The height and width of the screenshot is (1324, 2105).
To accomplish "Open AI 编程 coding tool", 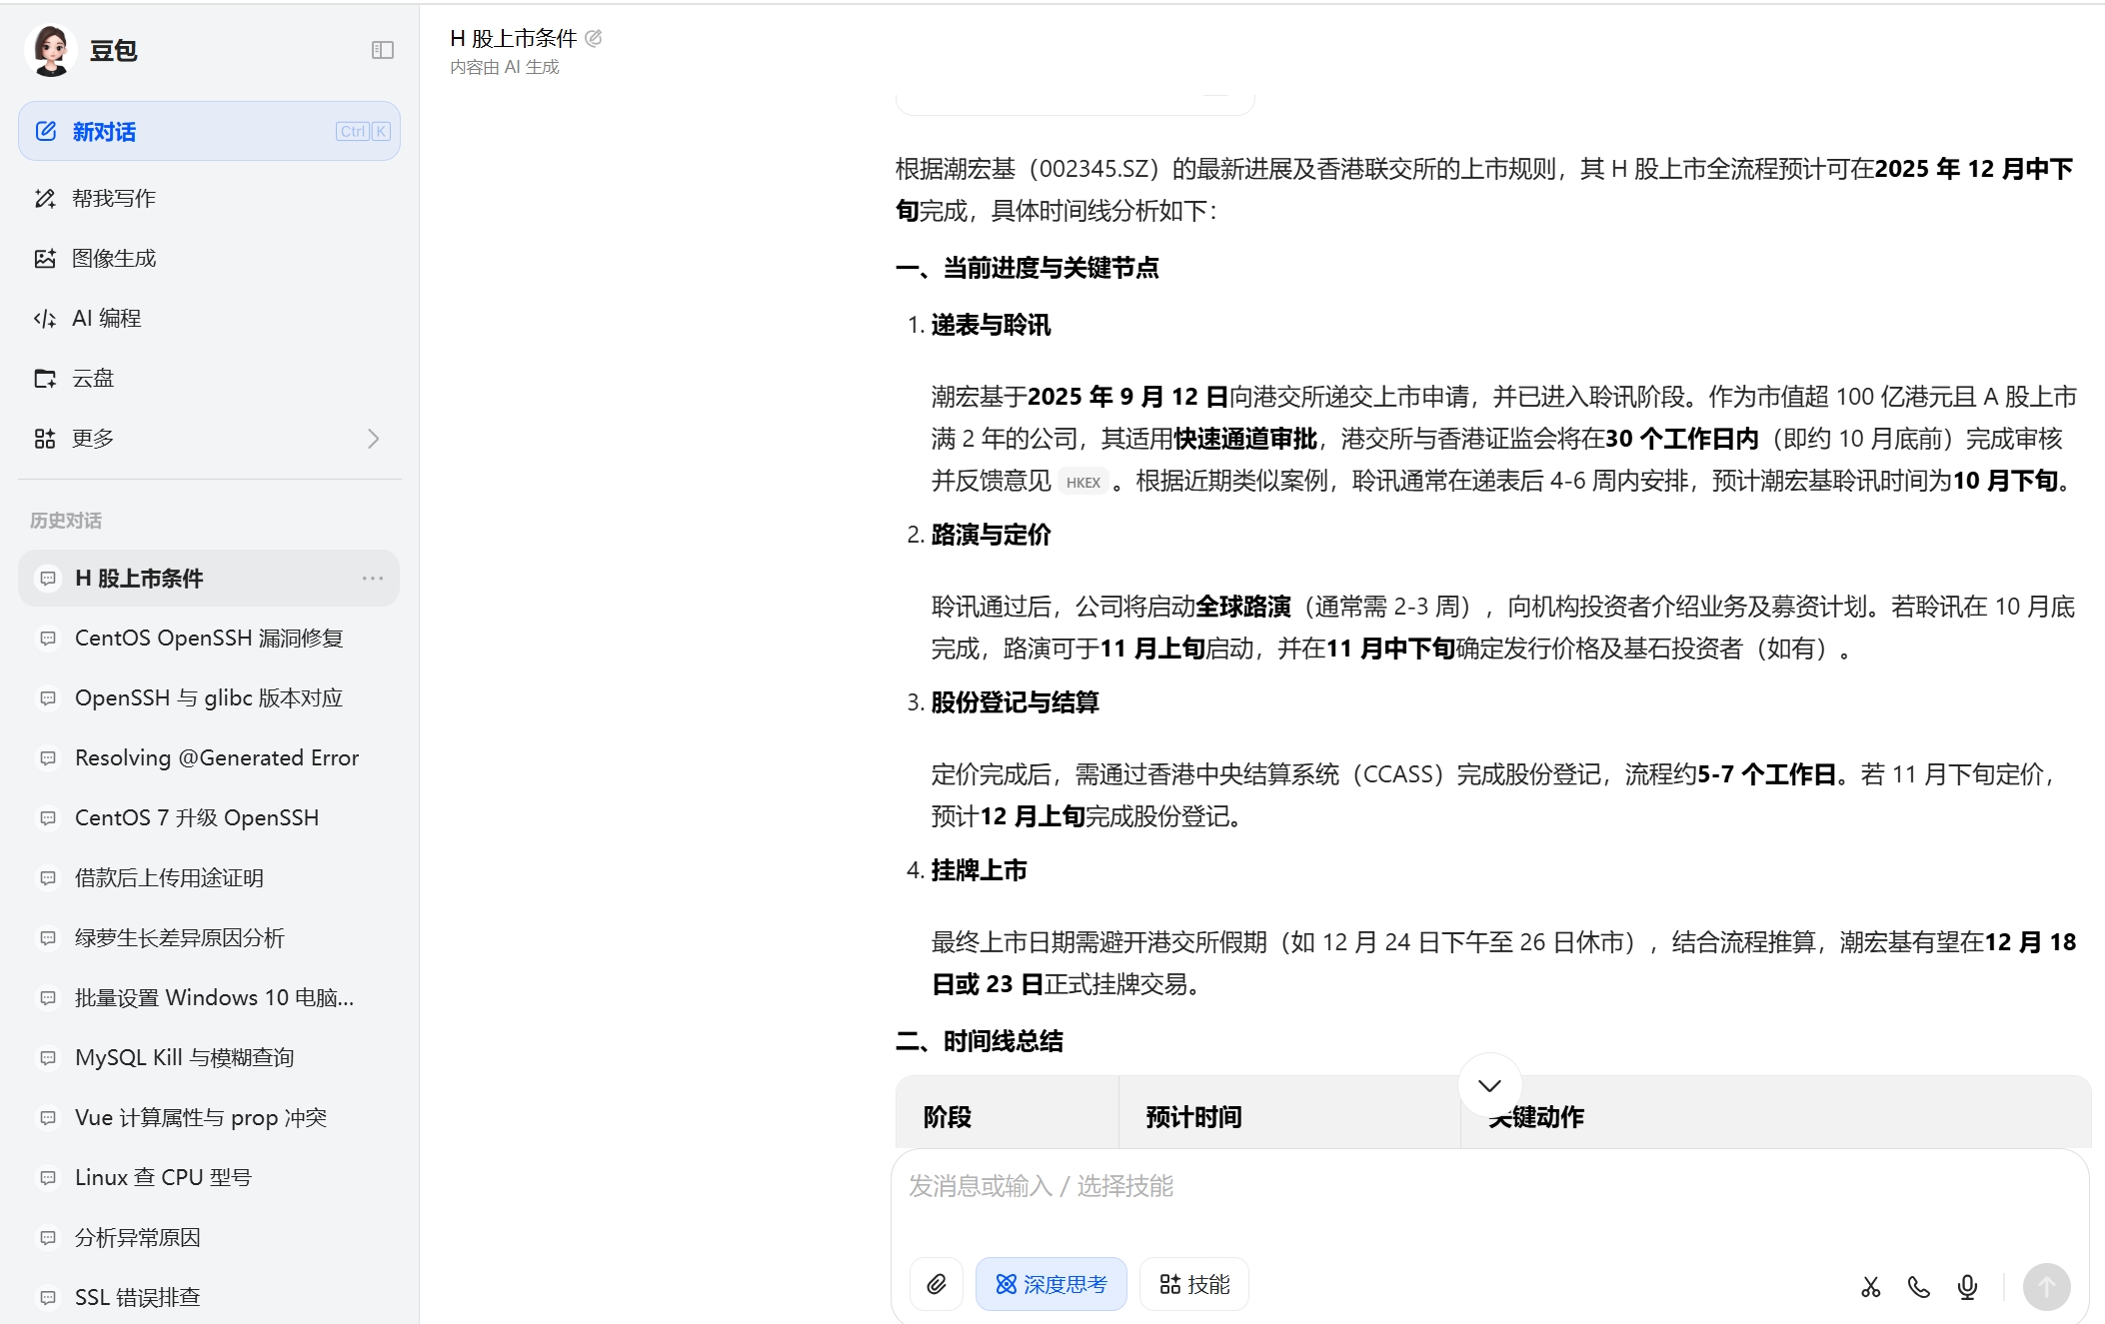I will 106,319.
